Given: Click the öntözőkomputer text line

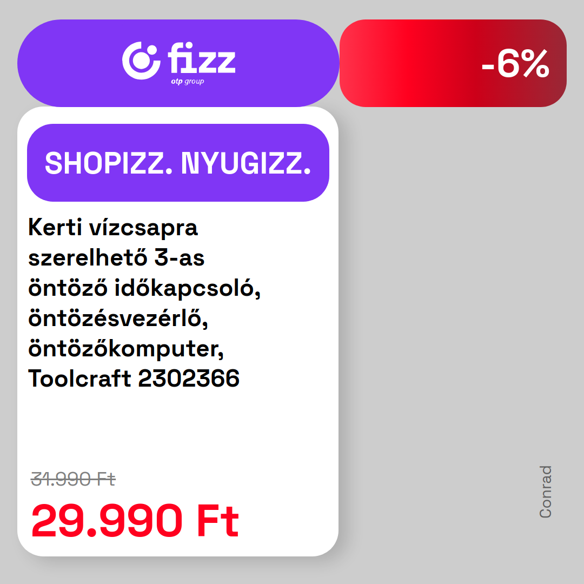Looking at the screenshot, I should tap(126, 349).
